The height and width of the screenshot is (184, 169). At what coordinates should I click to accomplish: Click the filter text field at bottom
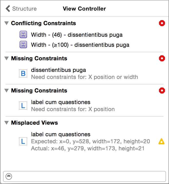[x=88, y=176]
